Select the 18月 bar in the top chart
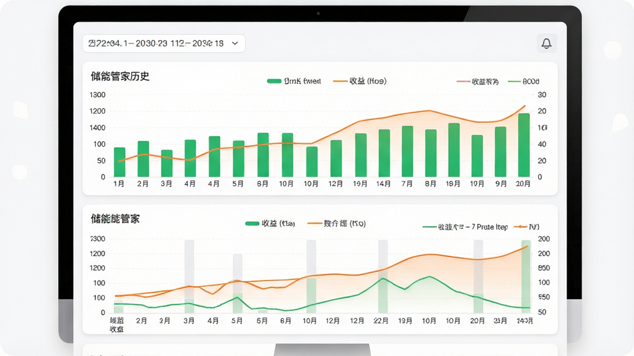This screenshot has height=356, width=634. pos(454,150)
